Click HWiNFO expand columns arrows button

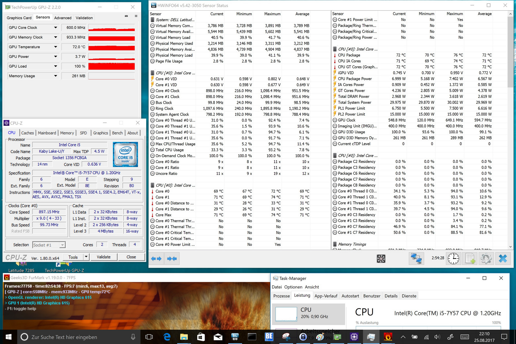(x=157, y=259)
